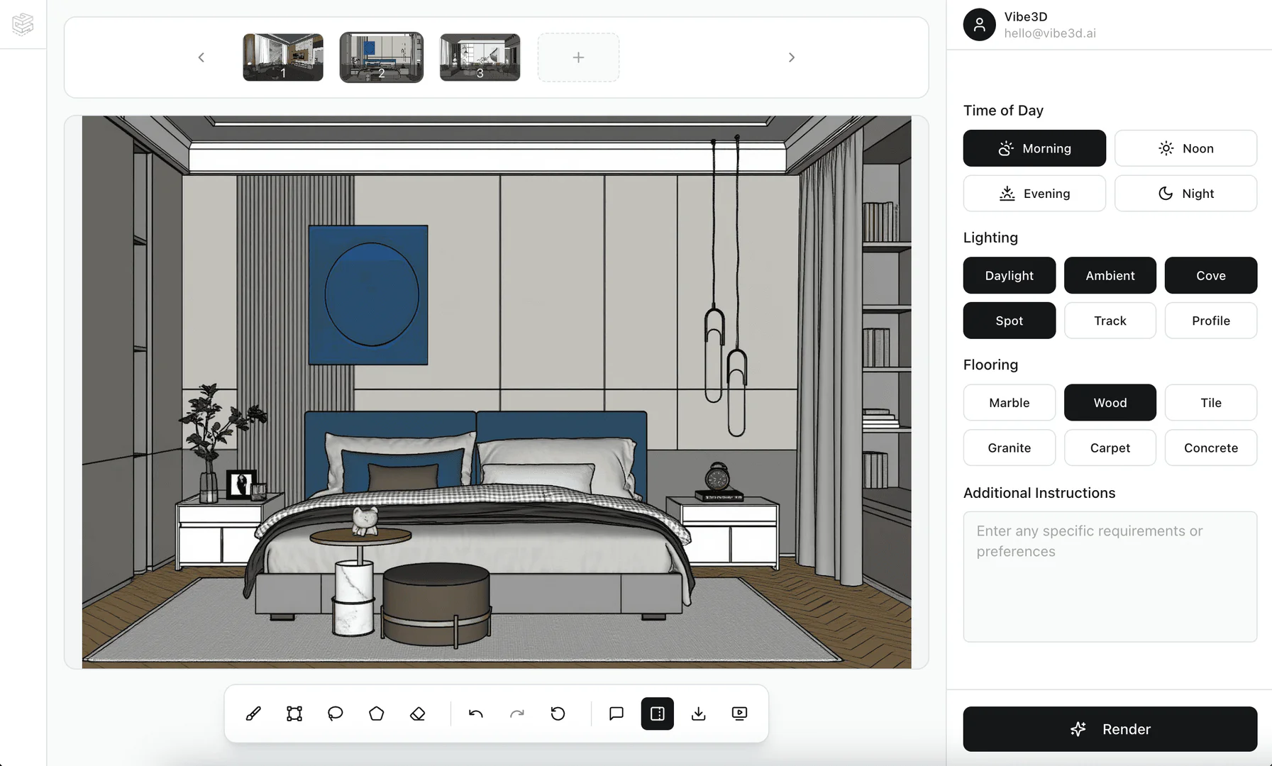Screen dimensions: 1272x766
Task: Open scene thumbnail 3
Action: [x=480, y=57]
